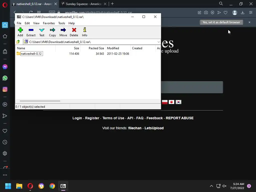Image resolution: width=256 pixels, height=192 pixels.
Task: Open the File menu
Action: pos(19,23)
